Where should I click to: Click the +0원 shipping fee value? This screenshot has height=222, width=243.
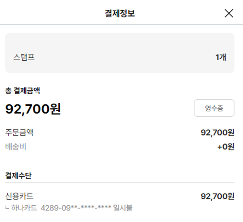point(226,147)
